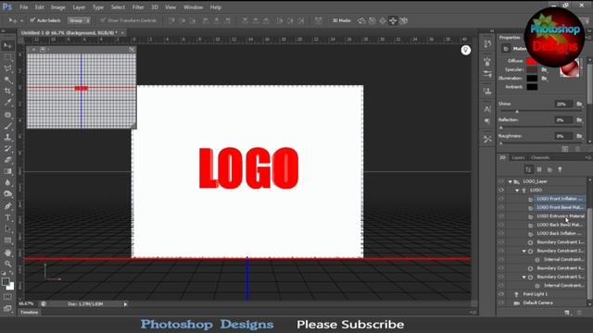Select the Quick Selection tool
Image resolution: width=593 pixels, height=333 pixels.
click(7, 80)
